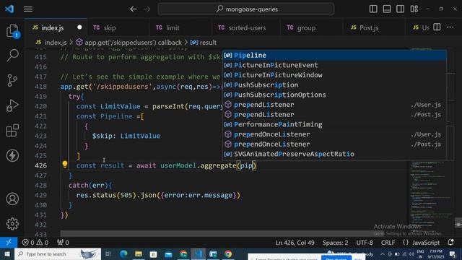Open the Explorer view in activity bar
462x260 pixels.
point(12,30)
